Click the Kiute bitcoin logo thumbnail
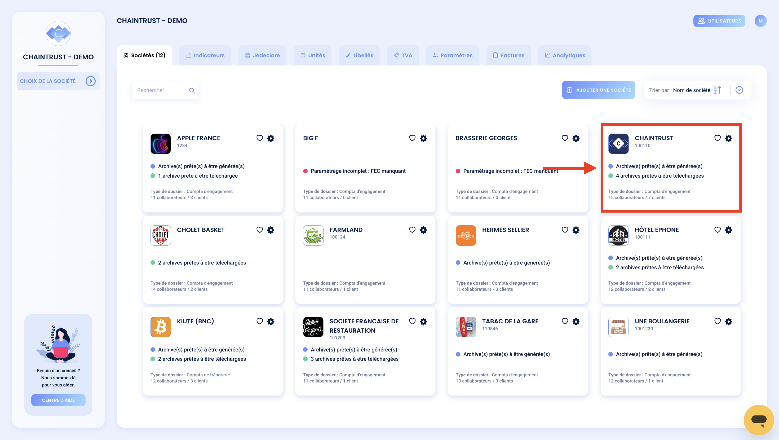This screenshot has height=440, width=779. tap(161, 327)
